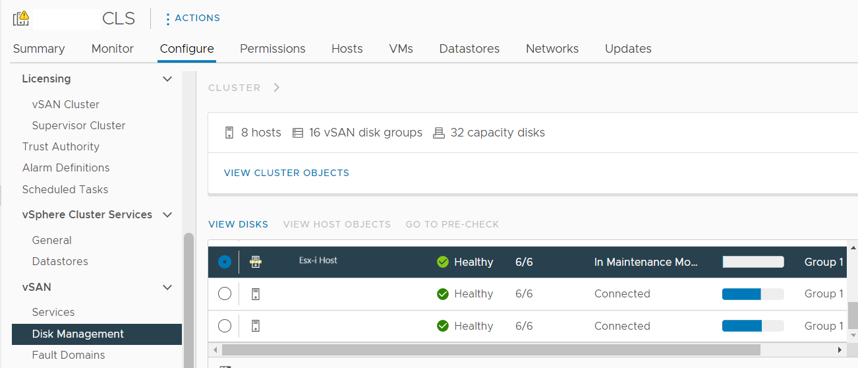This screenshot has width=858, height=368.
Task: Click the table vertical scrollbar up arrow
Action: [852, 247]
